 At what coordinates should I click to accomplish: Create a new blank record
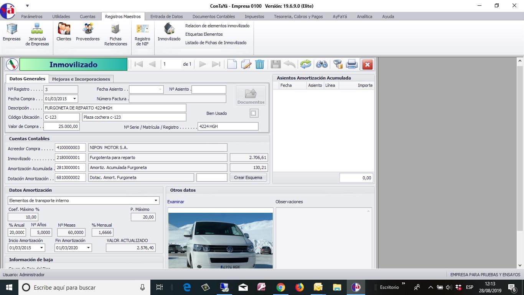click(232, 64)
